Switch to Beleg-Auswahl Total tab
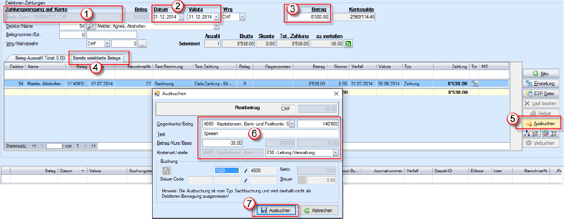 [x=40, y=58]
